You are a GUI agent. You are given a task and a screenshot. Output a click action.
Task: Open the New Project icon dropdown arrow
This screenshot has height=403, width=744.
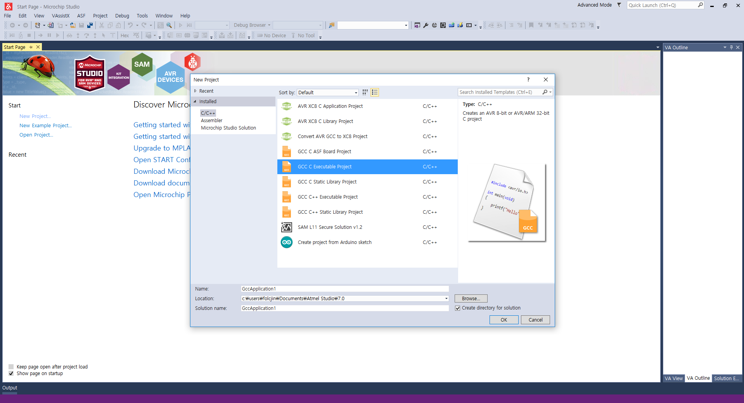tap(44, 25)
